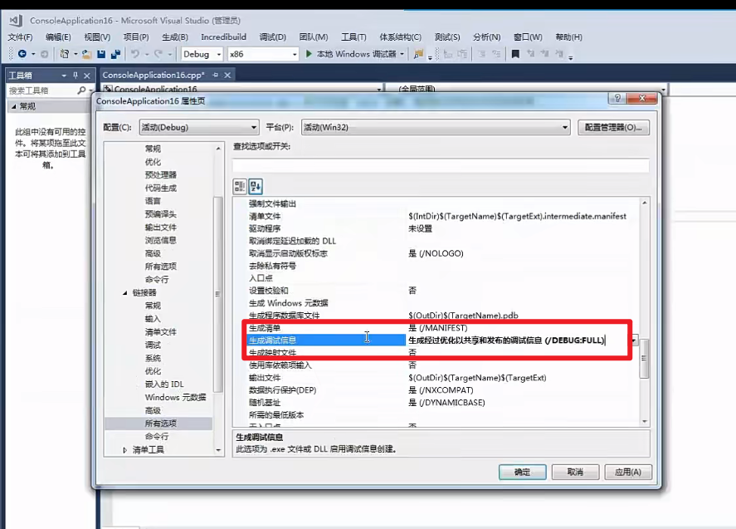This screenshot has width=736, height=529.
Task: Open the 平台(P) 活动(Win32) dropdown
Action: click(436, 127)
